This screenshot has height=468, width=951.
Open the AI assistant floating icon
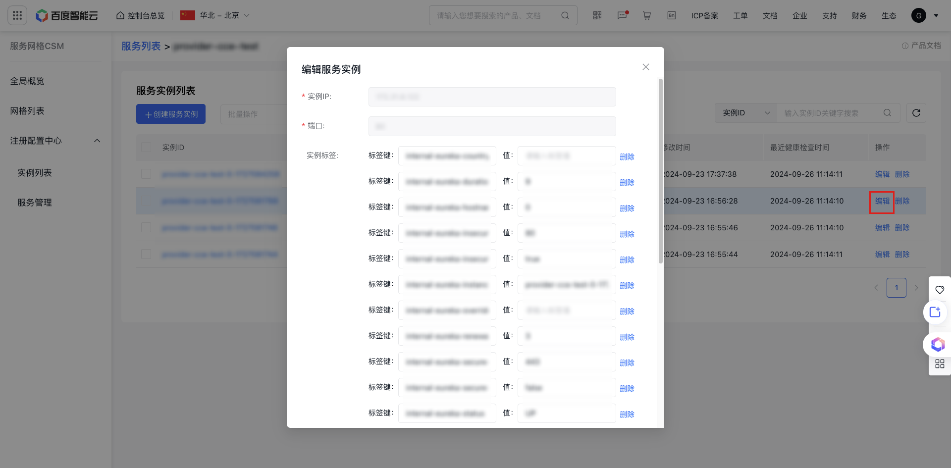click(x=937, y=344)
